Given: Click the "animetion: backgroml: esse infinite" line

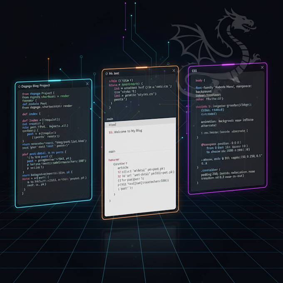Looking at the screenshot, I should click(x=227, y=121).
